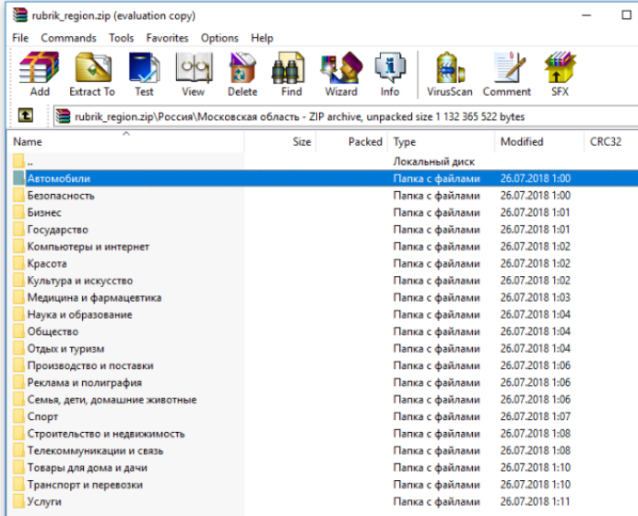
Task: Sort by Modified column header
Action: (x=539, y=142)
